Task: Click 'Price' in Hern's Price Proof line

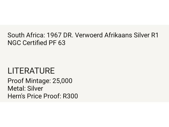Action: [x=34, y=96]
